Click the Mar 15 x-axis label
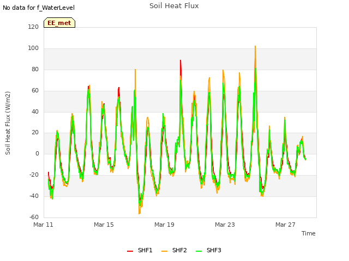This screenshot has height=261, width=349. click(x=104, y=225)
